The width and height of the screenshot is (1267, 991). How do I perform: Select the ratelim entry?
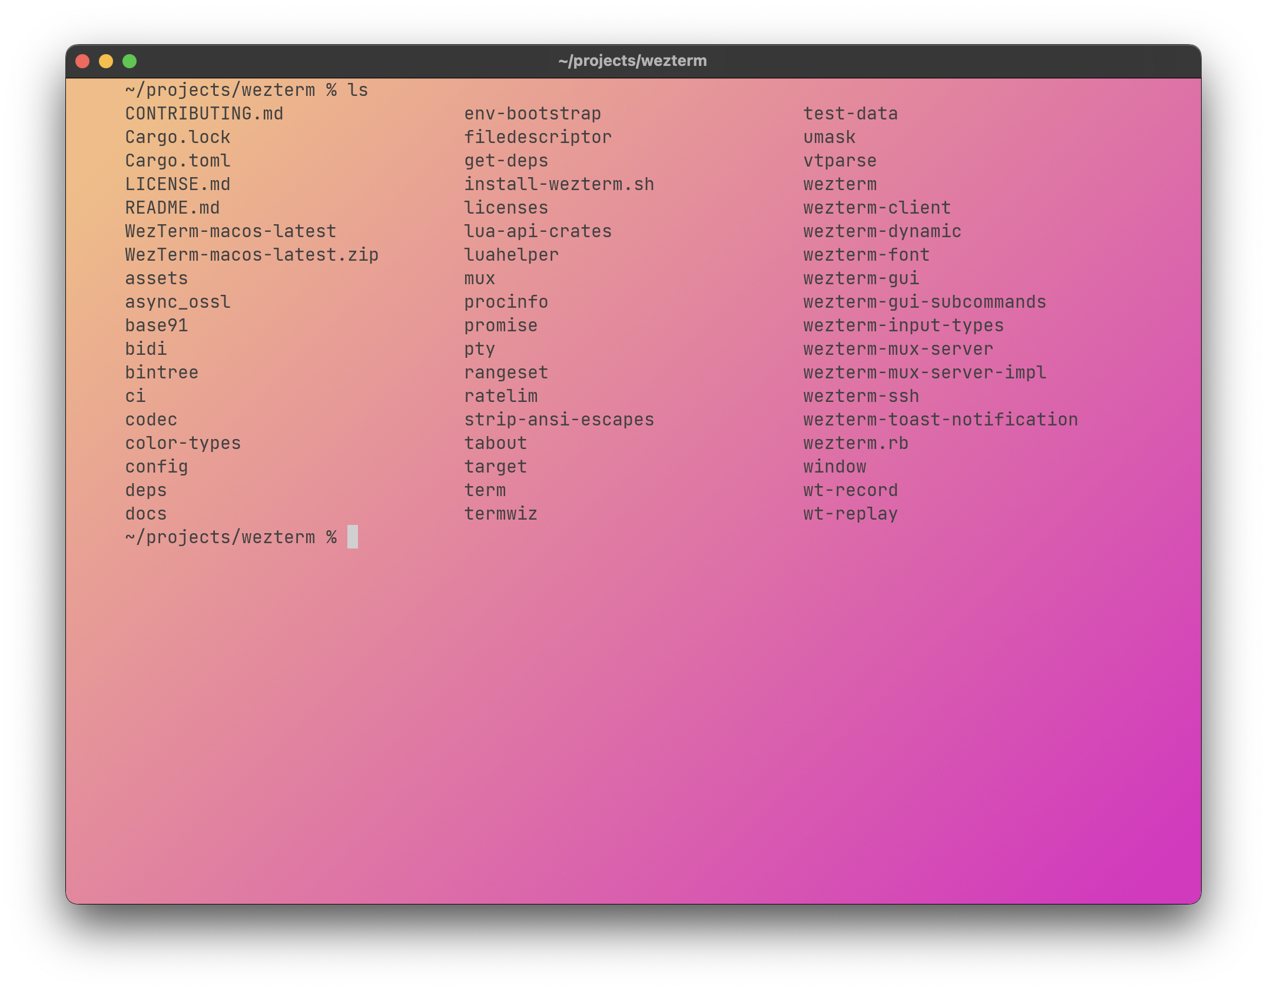click(x=501, y=396)
